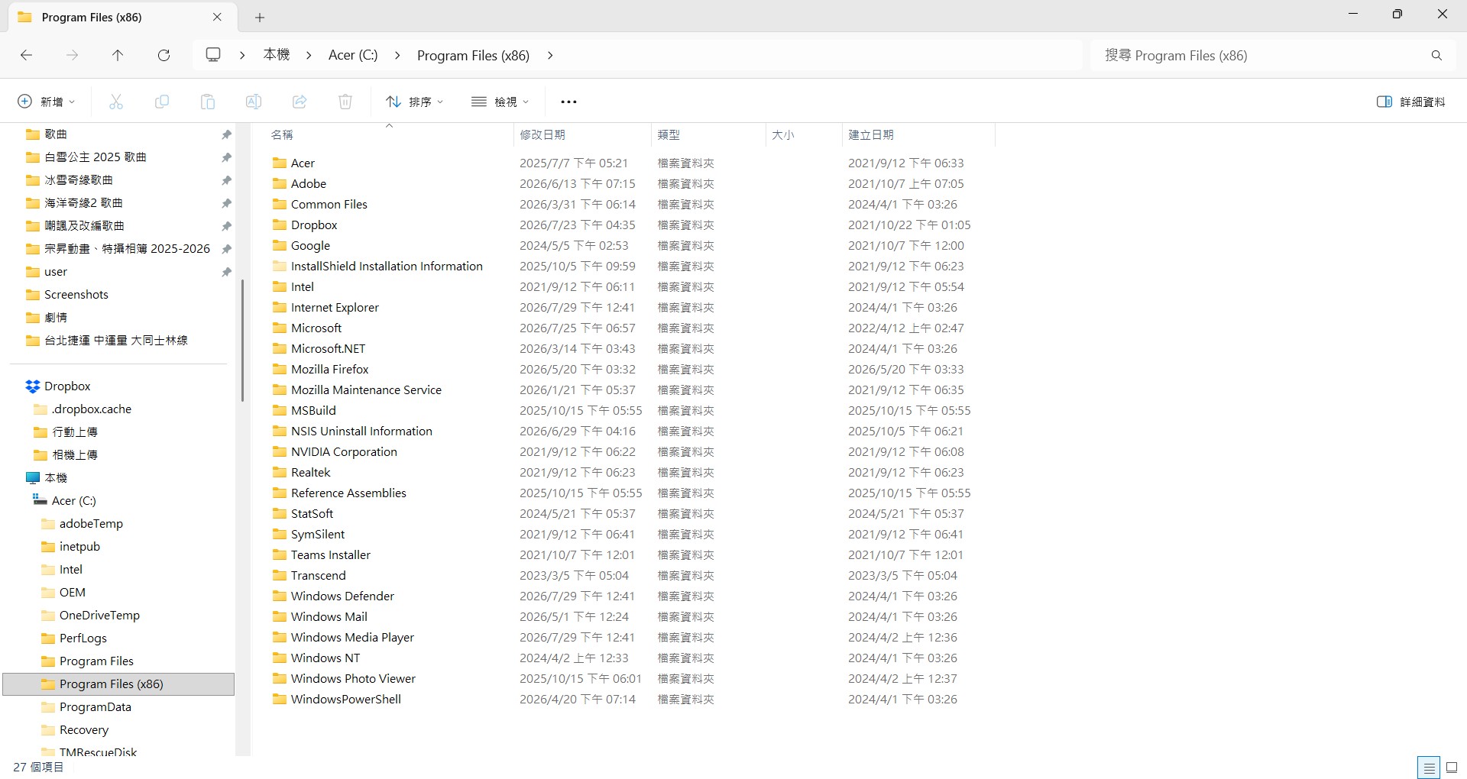The image size is (1467, 779).
Task: Select Recovery folder in navigation tree
Action: click(x=84, y=730)
